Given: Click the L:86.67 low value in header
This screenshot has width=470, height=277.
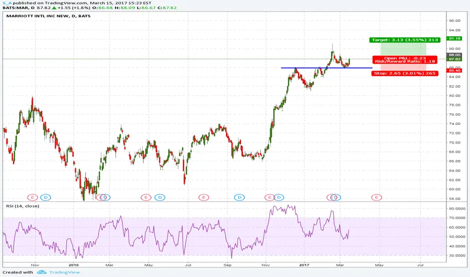Looking at the screenshot, I should (146, 8).
